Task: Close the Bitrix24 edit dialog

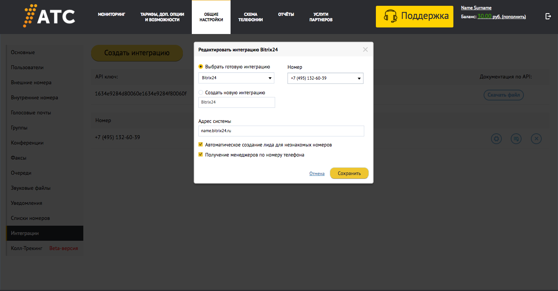Action: (365, 49)
